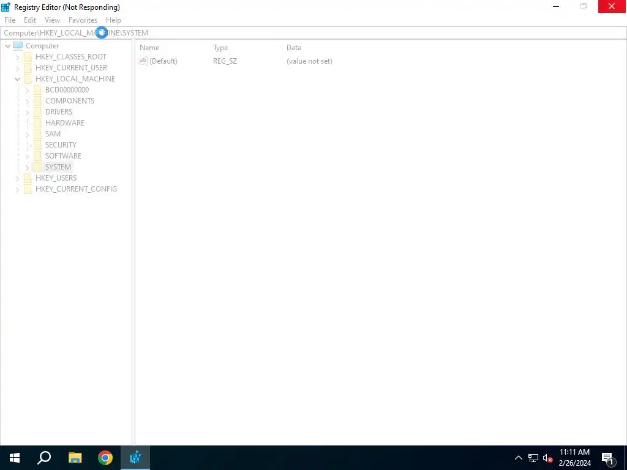Select the SYSTEM key label
This screenshot has height=470, width=627.
(58, 166)
